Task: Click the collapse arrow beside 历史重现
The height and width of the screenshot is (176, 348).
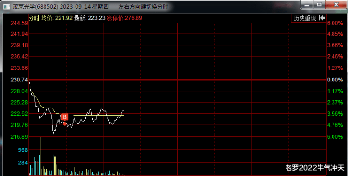Action: coord(322,18)
